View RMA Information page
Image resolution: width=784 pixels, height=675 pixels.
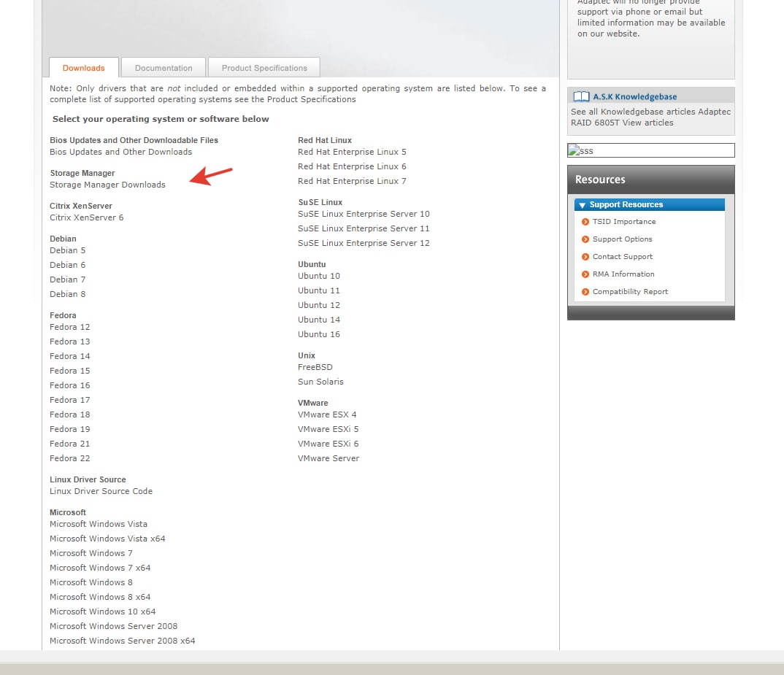coord(623,274)
